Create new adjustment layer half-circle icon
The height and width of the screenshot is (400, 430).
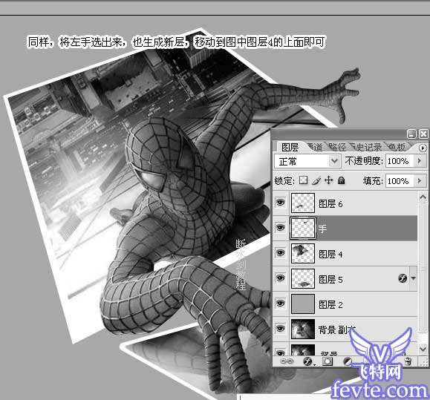point(347,361)
